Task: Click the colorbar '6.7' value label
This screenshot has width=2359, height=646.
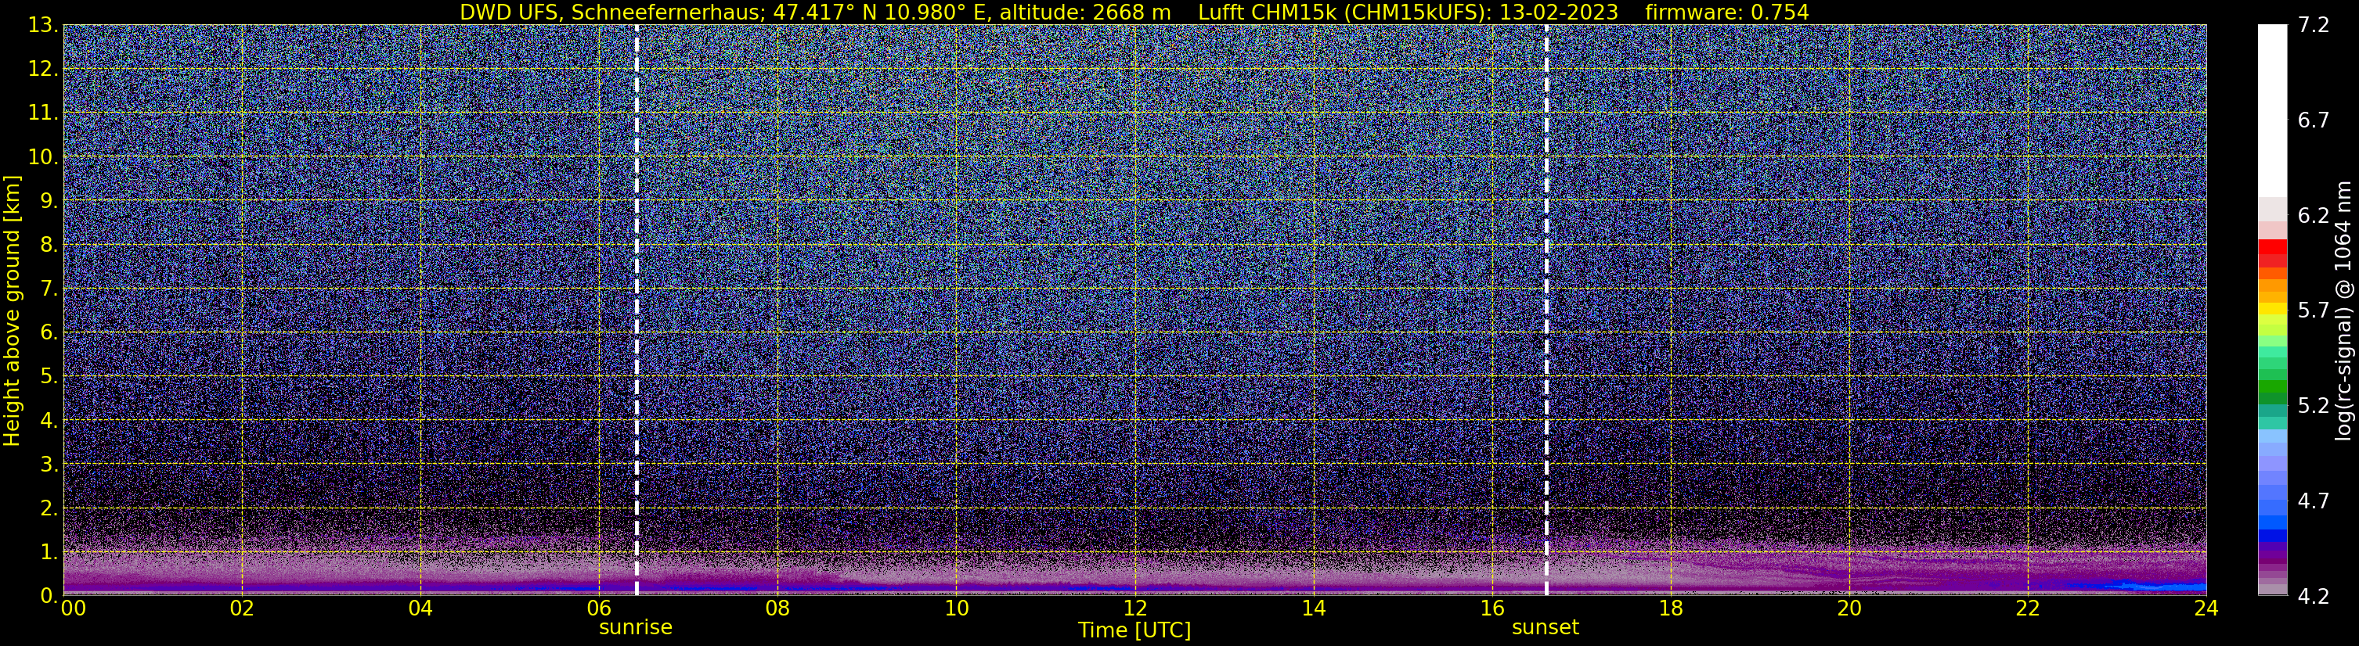Action: [2314, 120]
